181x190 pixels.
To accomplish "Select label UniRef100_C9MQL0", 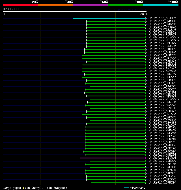I will [x=162, y=161].
